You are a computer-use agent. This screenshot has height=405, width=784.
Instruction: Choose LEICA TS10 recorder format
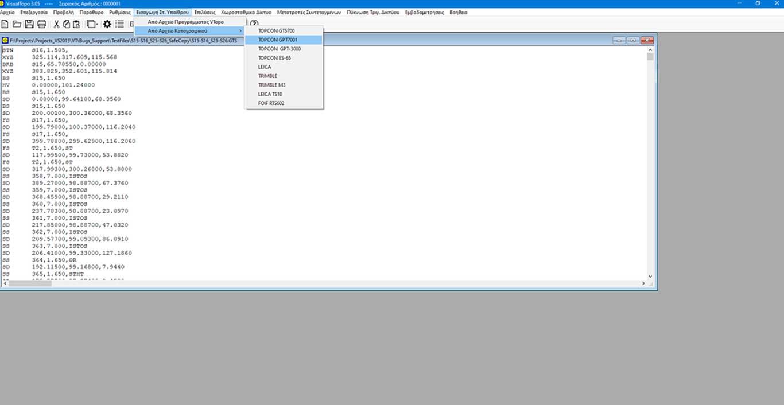270,94
